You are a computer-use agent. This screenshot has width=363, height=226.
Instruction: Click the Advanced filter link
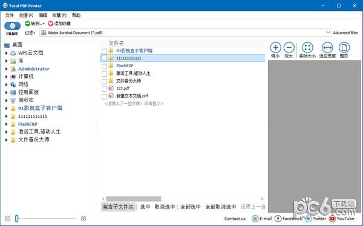[345, 33]
